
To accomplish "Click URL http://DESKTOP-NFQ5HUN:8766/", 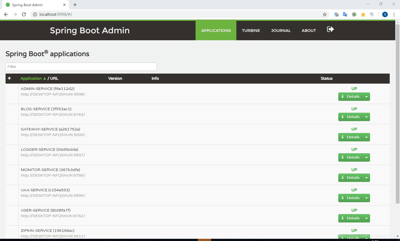I will point(53,175).
